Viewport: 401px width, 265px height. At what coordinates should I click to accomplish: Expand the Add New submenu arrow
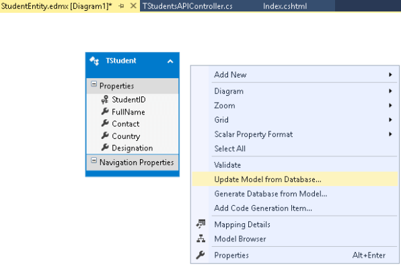tap(390, 75)
